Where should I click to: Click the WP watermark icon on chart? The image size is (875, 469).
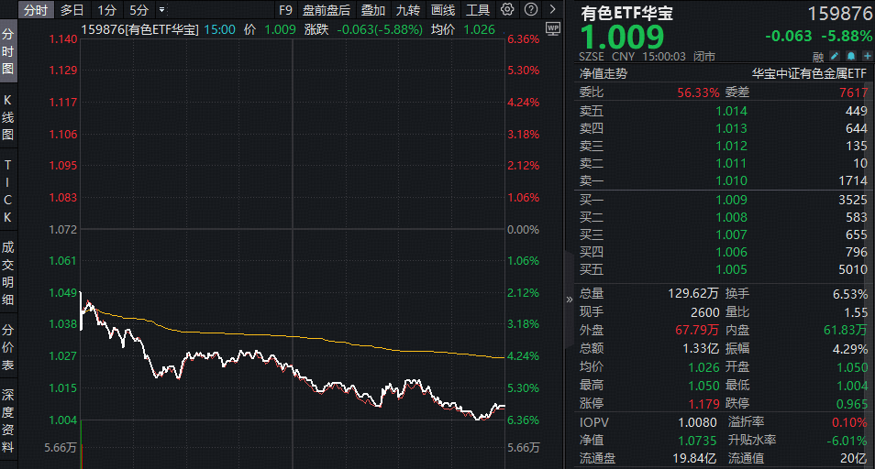coord(552,28)
